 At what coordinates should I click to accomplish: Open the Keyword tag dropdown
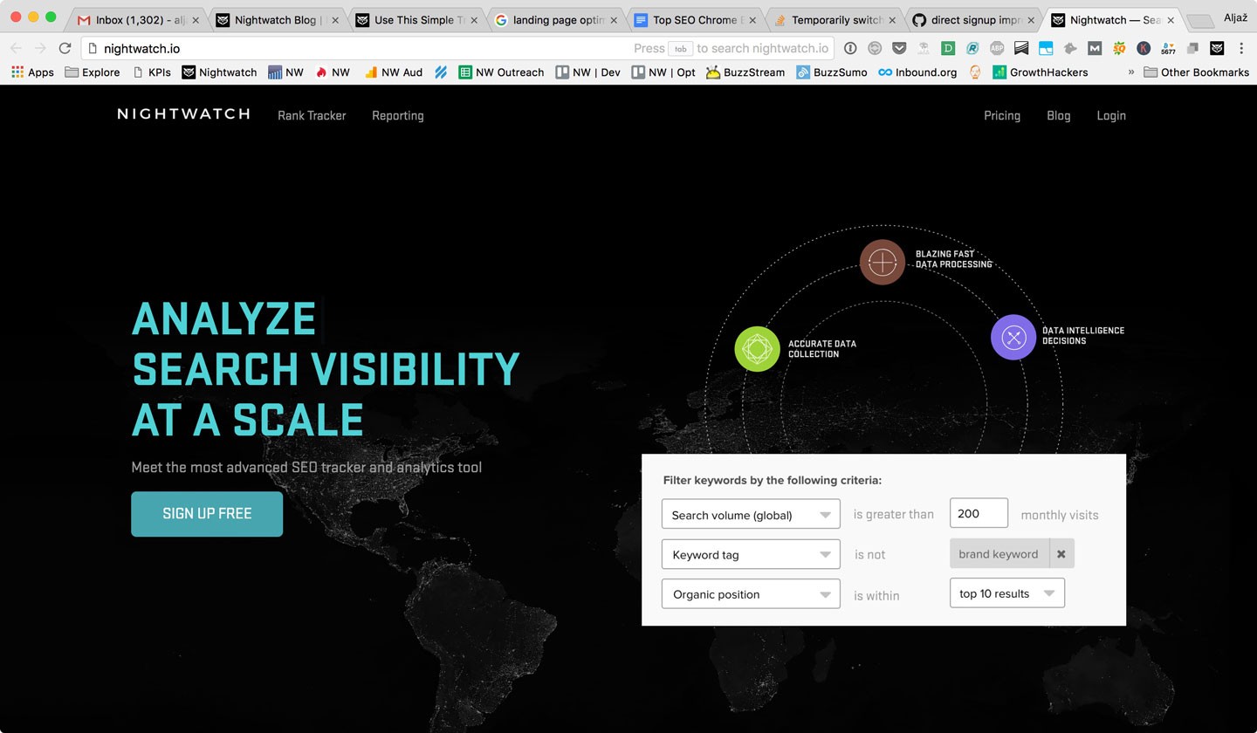coord(751,555)
